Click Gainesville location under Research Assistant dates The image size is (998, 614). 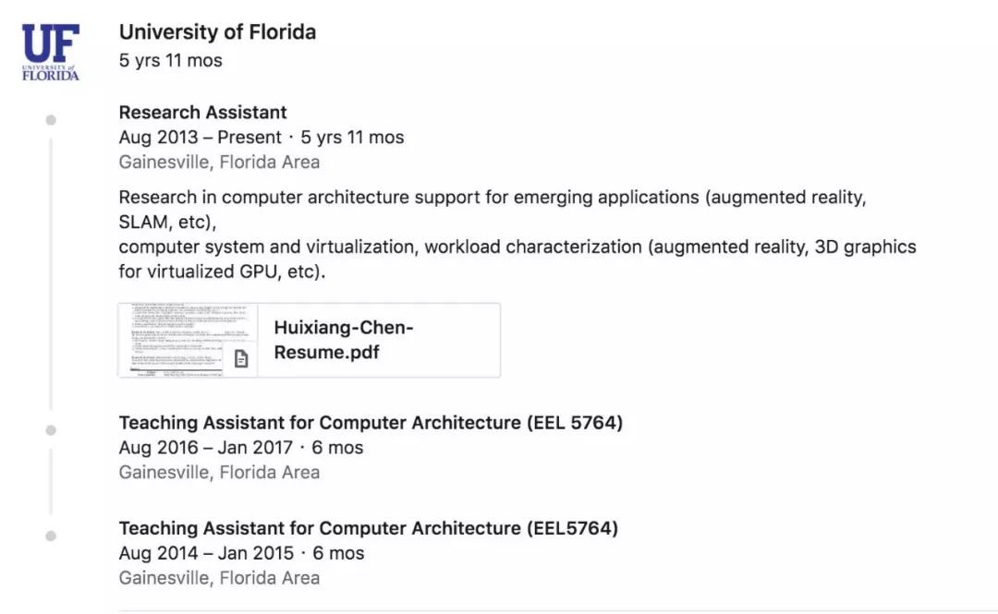click(219, 163)
